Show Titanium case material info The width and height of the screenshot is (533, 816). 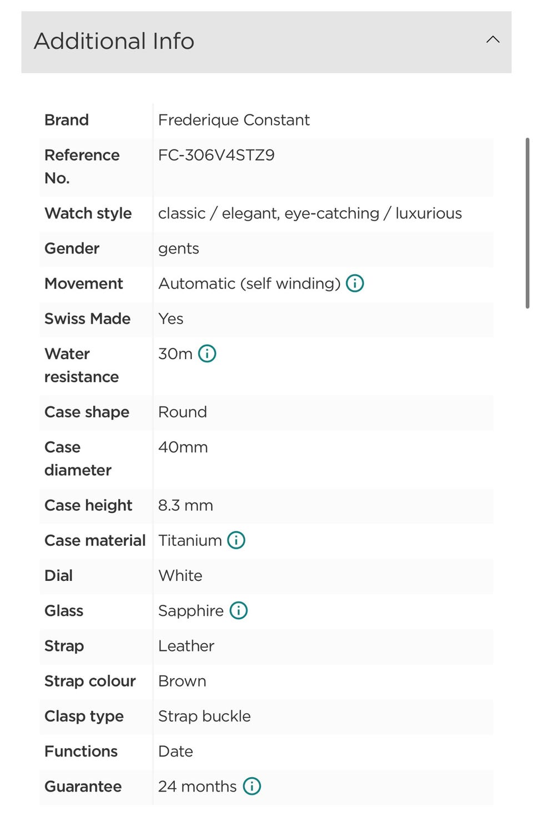(236, 540)
